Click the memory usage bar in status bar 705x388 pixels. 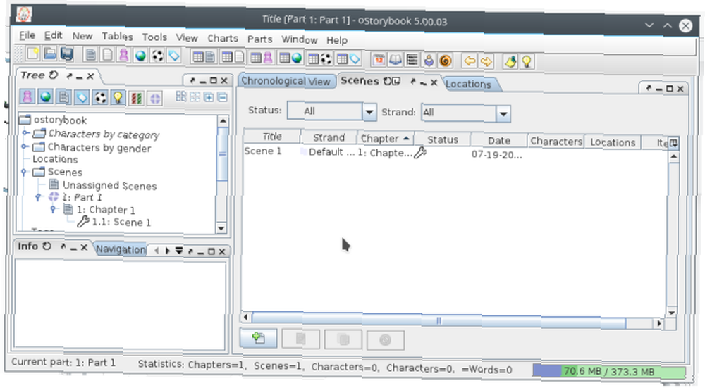click(x=609, y=371)
